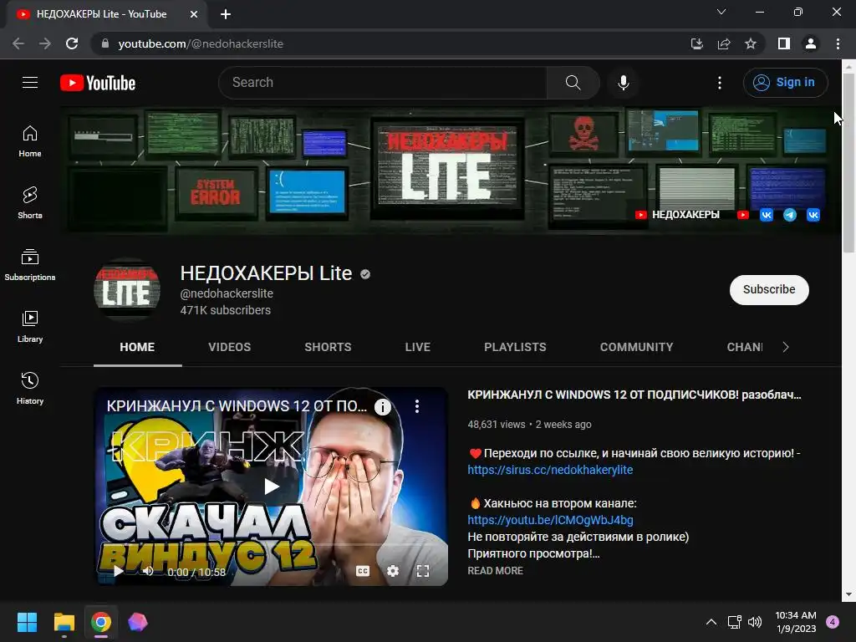This screenshot has width=856, height=642.
Task: Click the search magnifier button
Action: [x=573, y=83]
